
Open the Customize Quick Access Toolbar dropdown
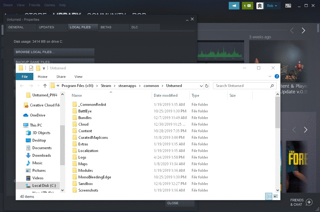coord(44,68)
